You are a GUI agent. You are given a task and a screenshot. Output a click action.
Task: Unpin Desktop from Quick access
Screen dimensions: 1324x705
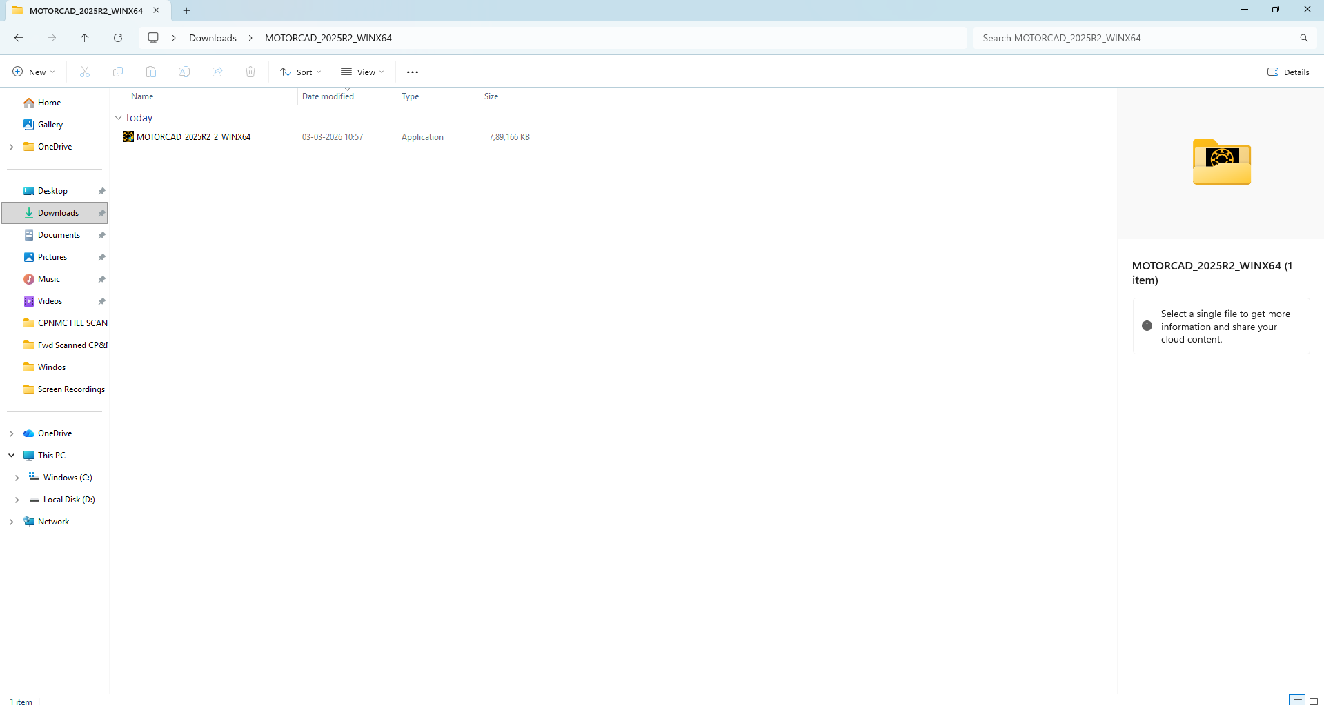point(101,191)
